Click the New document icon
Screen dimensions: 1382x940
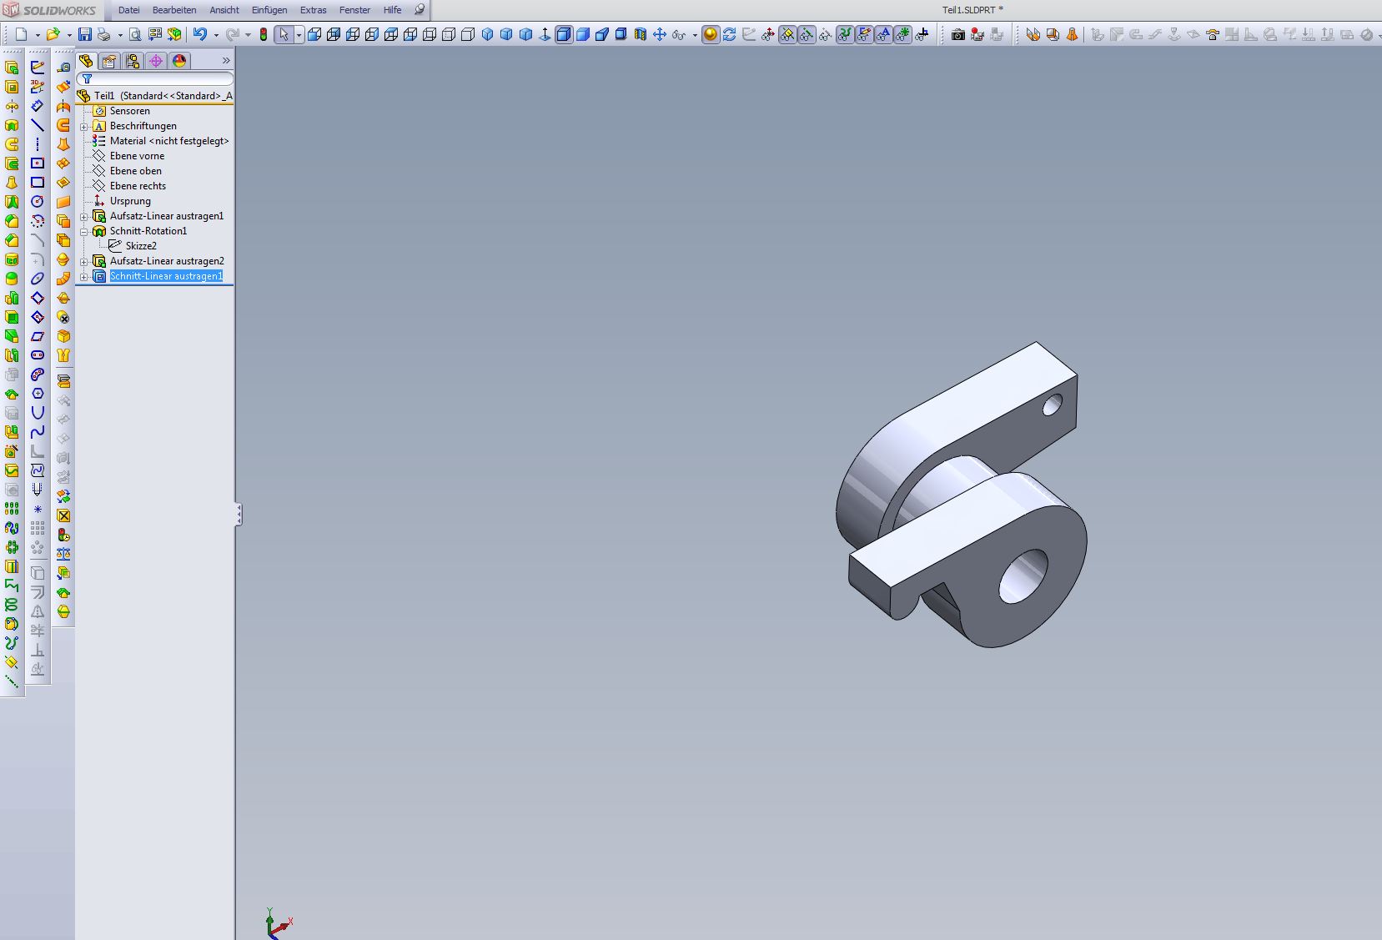tap(21, 34)
